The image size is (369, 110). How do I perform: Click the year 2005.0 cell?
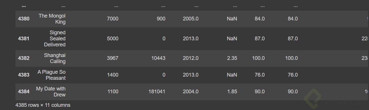pos(191,19)
